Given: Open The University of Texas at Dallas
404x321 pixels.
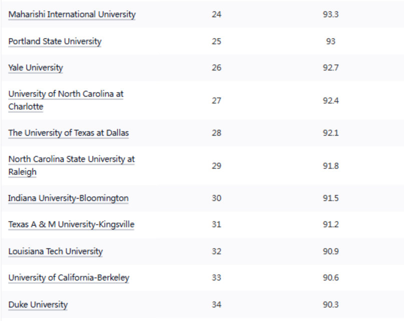Looking at the screenshot, I should (x=69, y=133).
